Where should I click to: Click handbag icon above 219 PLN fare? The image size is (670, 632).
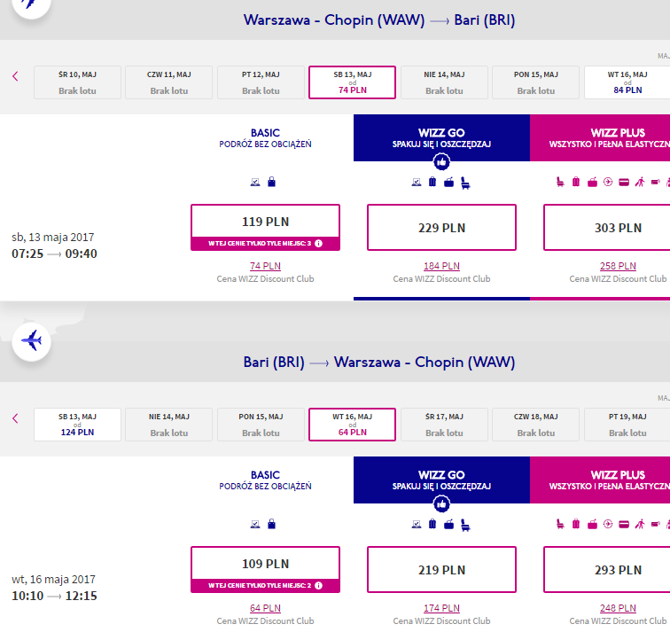pos(448,525)
